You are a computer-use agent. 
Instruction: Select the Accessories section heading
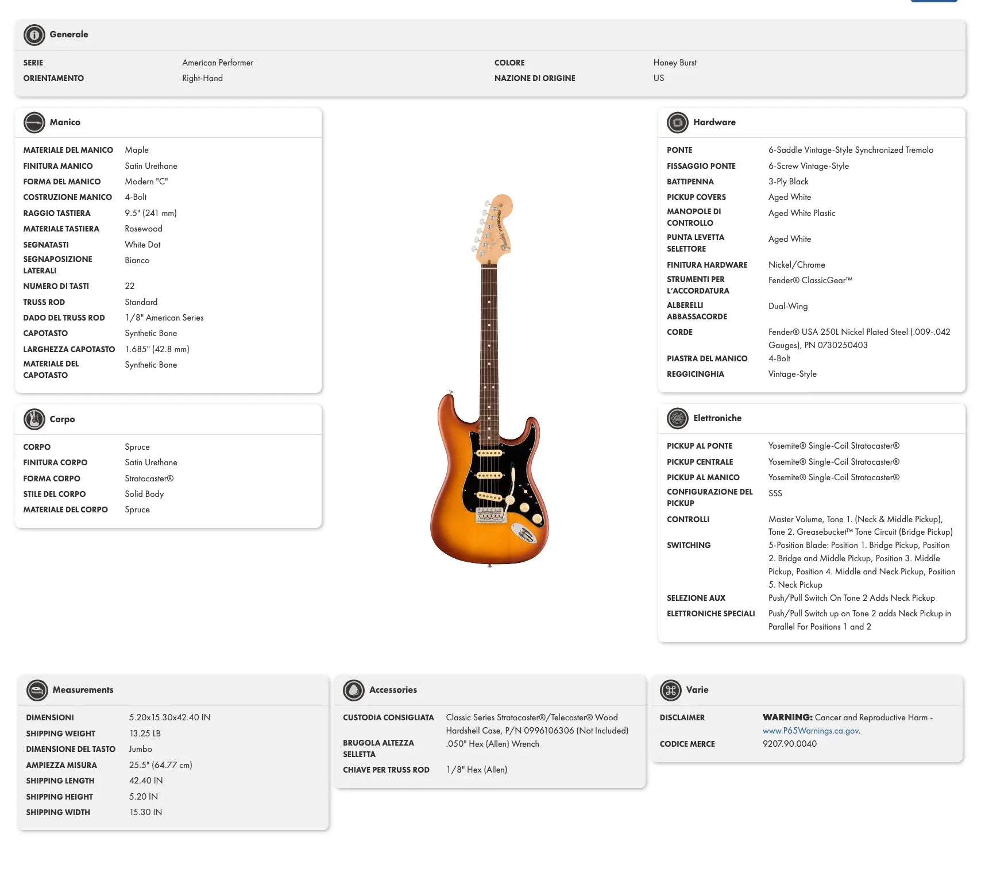(x=393, y=690)
